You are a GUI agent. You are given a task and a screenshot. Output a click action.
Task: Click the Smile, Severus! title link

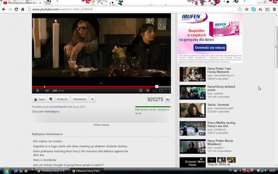[218, 105]
